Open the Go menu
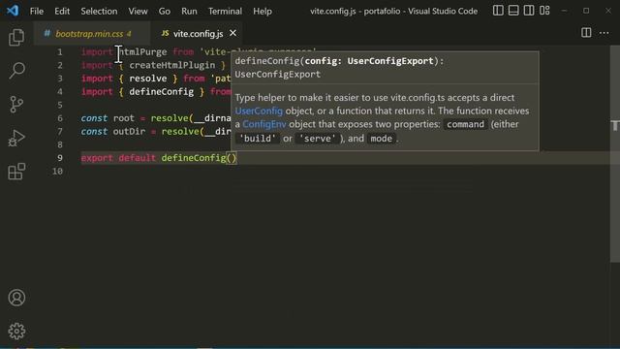Viewport: 620px width, 349px height. coord(165,11)
